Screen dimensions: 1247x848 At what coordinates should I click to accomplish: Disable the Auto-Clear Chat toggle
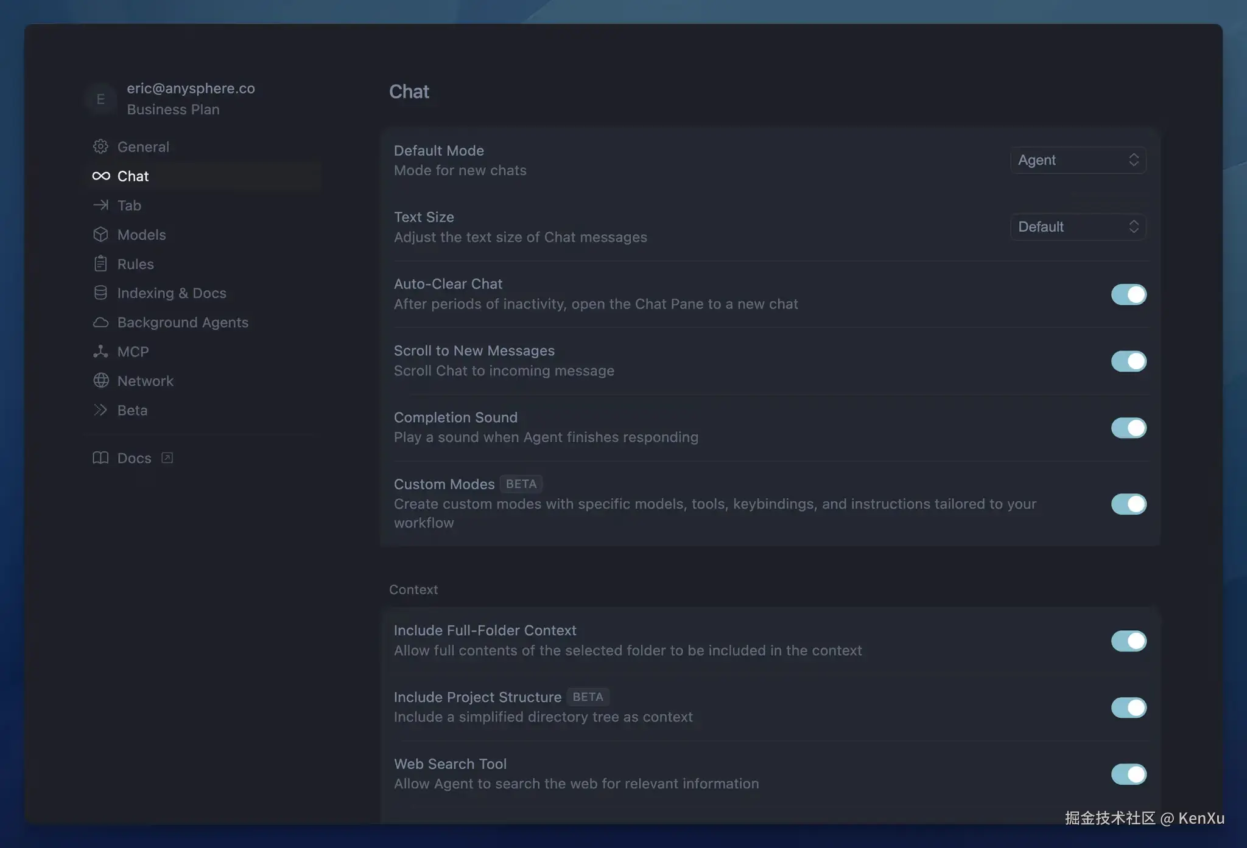click(1128, 294)
